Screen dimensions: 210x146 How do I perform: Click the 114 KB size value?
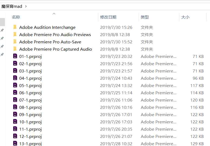coord(197,93)
